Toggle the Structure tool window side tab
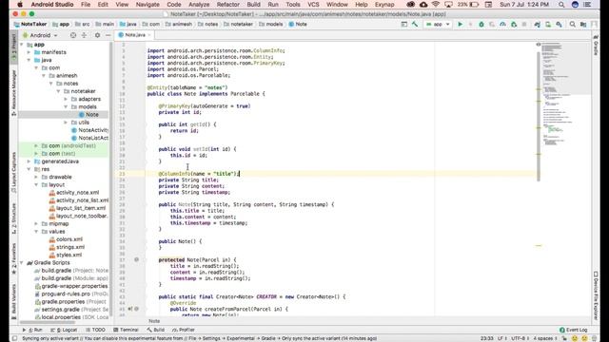The image size is (609, 342). click(13, 218)
